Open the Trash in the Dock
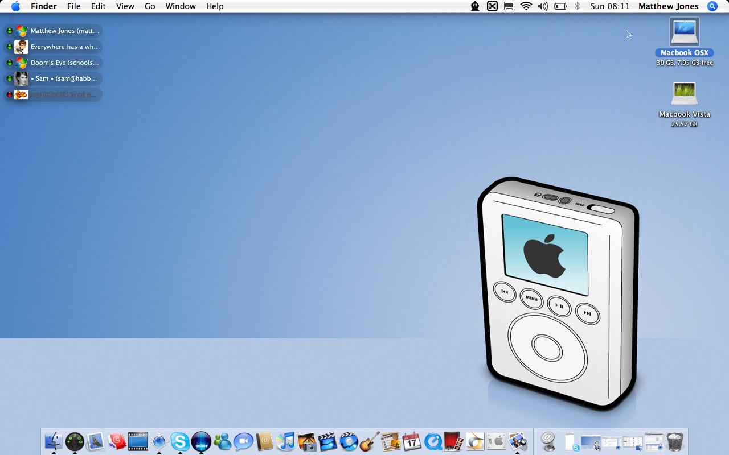This screenshot has width=729, height=455. (675, 441)
